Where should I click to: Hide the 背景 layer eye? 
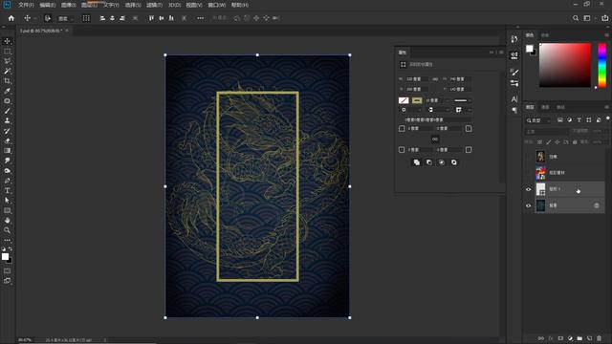click(528, 205)
